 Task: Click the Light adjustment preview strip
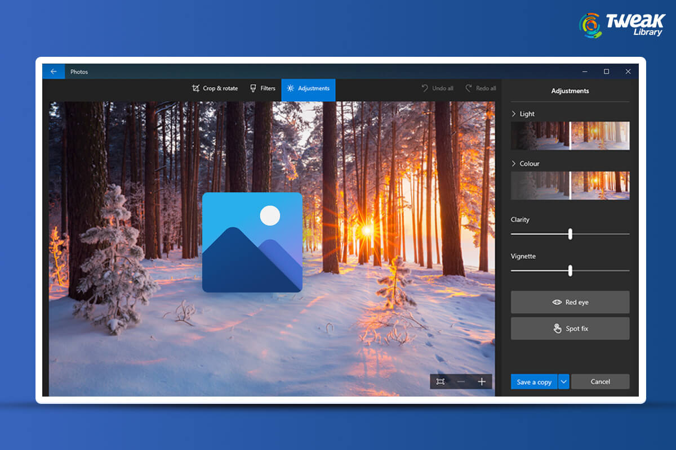pos(570,136)
